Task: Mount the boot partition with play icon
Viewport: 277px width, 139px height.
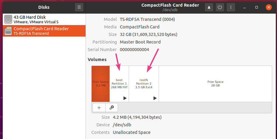Action: coord(125,98)
